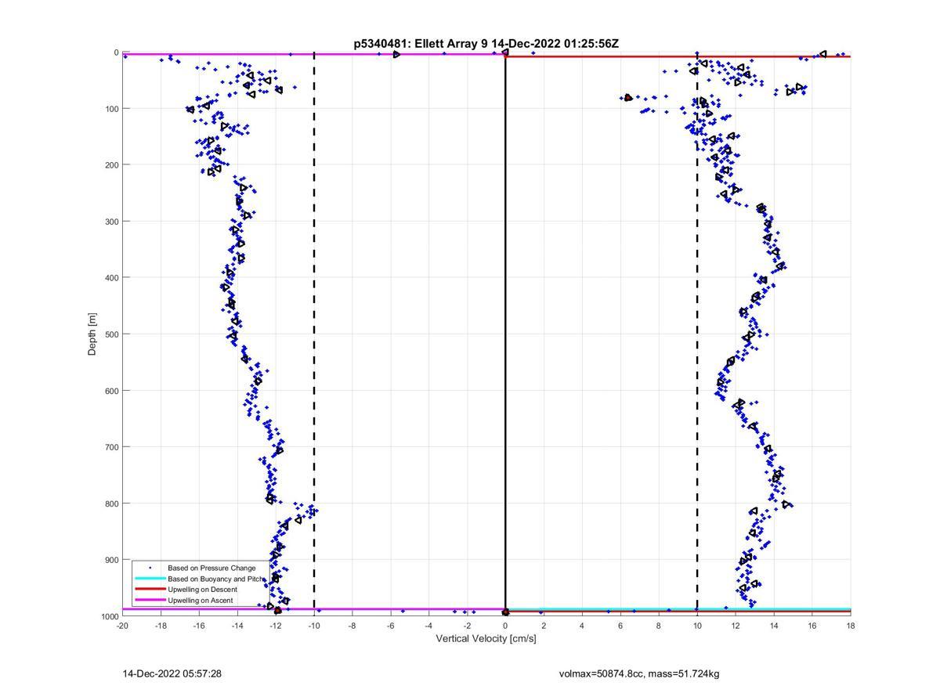Click the '18' tick on velocity axis
Viewport: 940px width, 693px height.
click(851, 626)
